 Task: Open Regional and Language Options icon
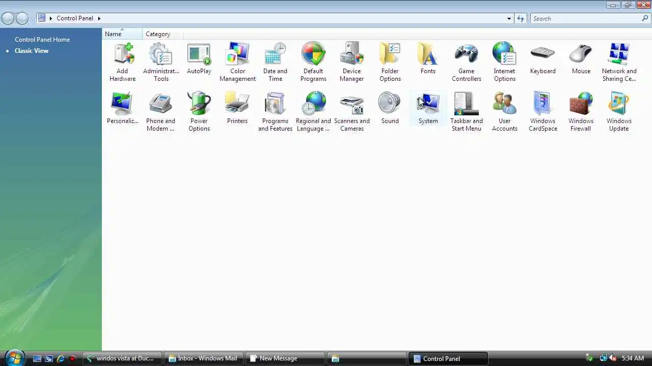tap(313, 112)
